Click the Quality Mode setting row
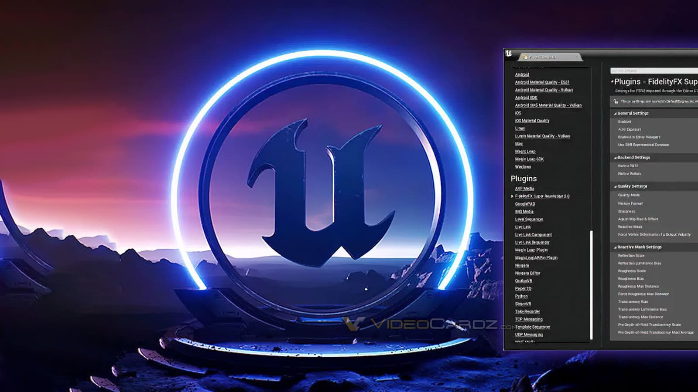698x392 pixels. click(x=654, y=195)
